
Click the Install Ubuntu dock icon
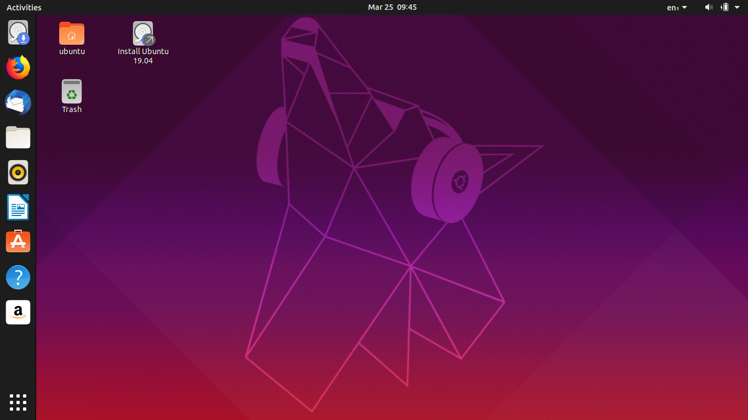click(x=18, y=33)
